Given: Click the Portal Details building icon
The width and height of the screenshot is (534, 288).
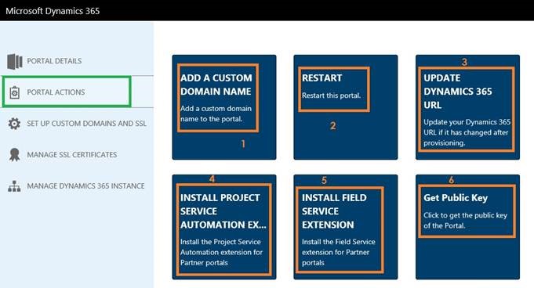Looking at the screenshot, I should click(x=14, y=61).
